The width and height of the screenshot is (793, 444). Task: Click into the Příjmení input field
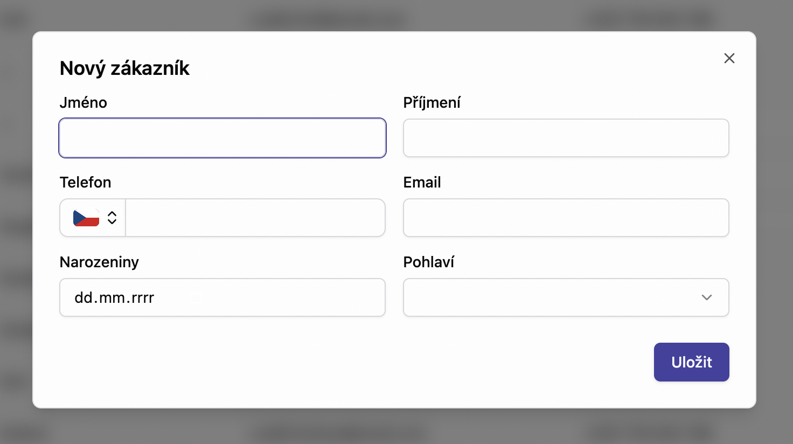[566, 138]
